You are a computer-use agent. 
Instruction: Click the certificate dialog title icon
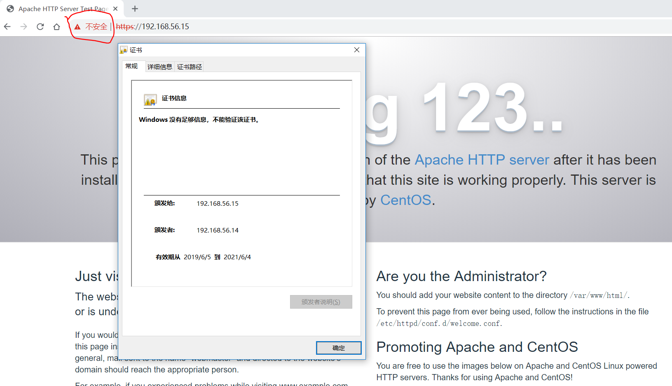[x=124, y=50]
